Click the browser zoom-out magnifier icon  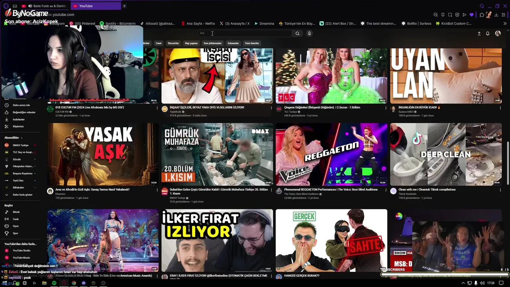click(x=435, y=15)
